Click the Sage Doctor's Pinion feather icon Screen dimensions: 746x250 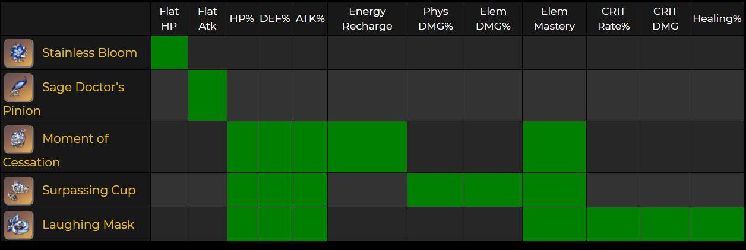tap(18, 88)
